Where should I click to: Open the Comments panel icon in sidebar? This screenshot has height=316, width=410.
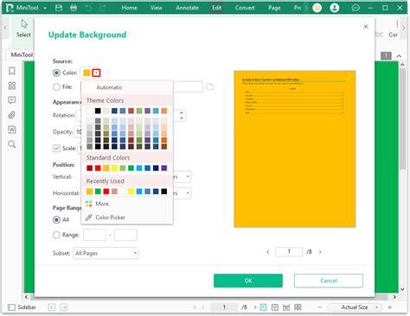(x=12, y=100)
